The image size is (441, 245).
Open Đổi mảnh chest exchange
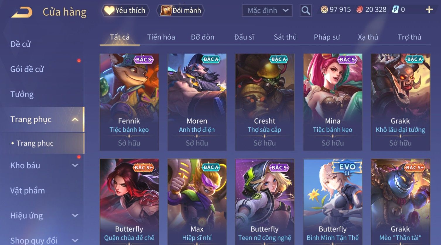point(180,11)
